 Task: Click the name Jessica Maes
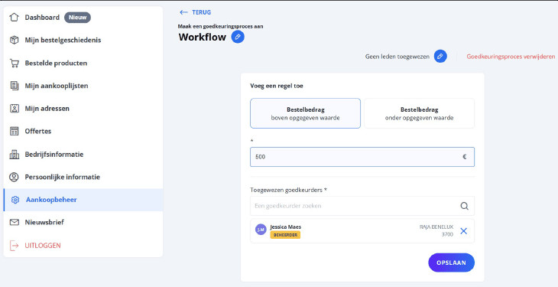pyautogui.click(x=285, y=227)
